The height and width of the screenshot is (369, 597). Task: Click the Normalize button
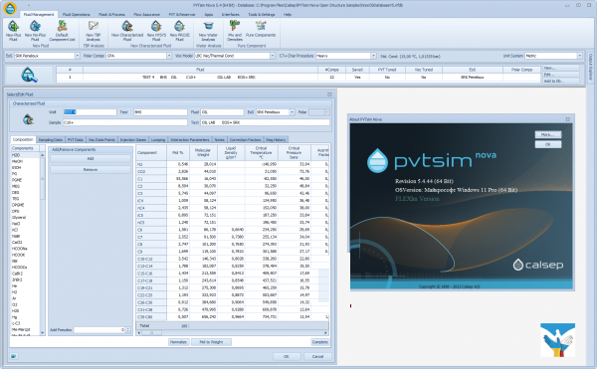pos(178,342)
